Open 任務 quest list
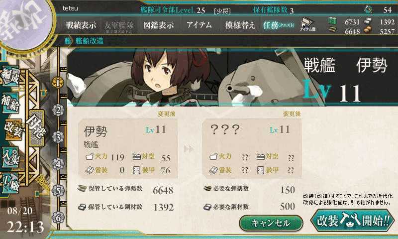Viewport: 398px width, 239px height. pos(279,25)
